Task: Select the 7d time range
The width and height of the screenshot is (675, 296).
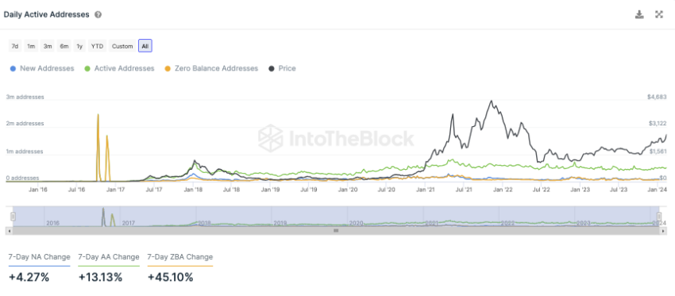Action: 15,46
